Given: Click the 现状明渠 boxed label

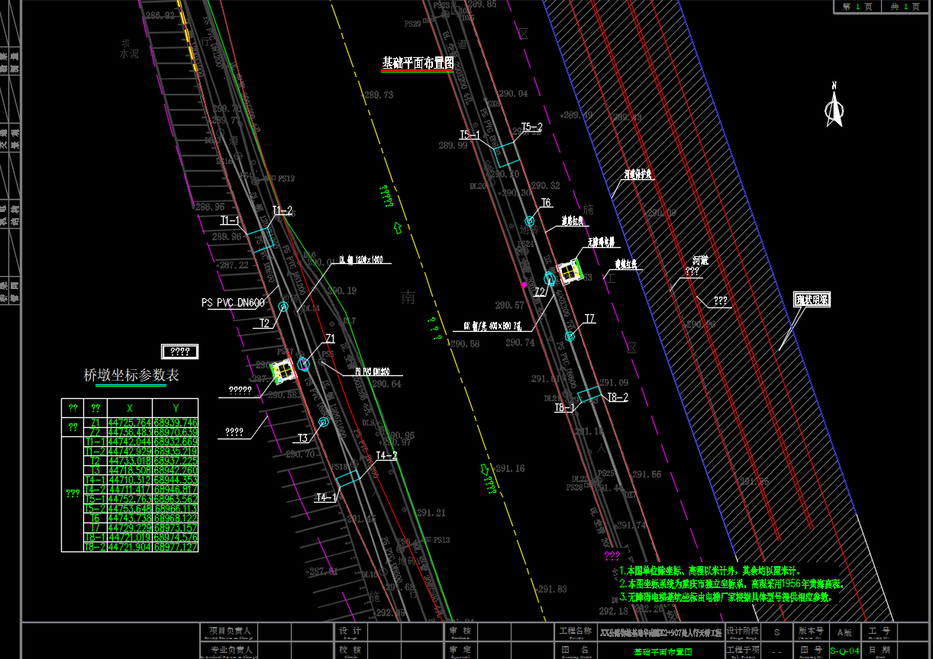Looking at the screenshot, I should (x=811, y=300).
